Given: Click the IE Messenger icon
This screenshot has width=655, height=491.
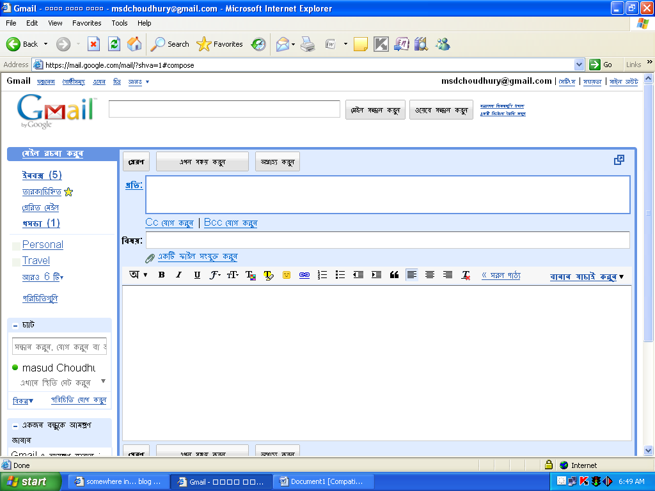Looking at the screenshot, I should [x=443, y=44].
